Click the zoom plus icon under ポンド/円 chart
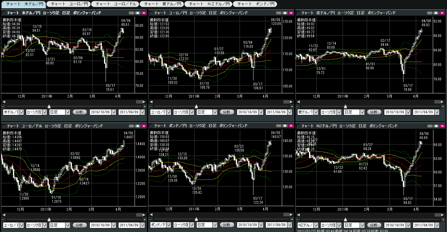This screenshot has width=447, height=232. coord(292,219)
